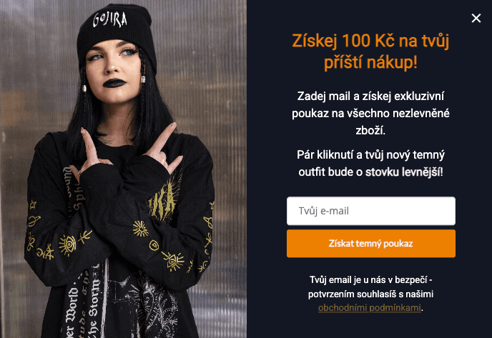Open the 'obchodními podmínkami' link

click(369, 308)
